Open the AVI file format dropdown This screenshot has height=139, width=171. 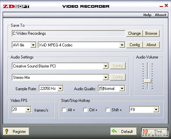coord(24,45)
